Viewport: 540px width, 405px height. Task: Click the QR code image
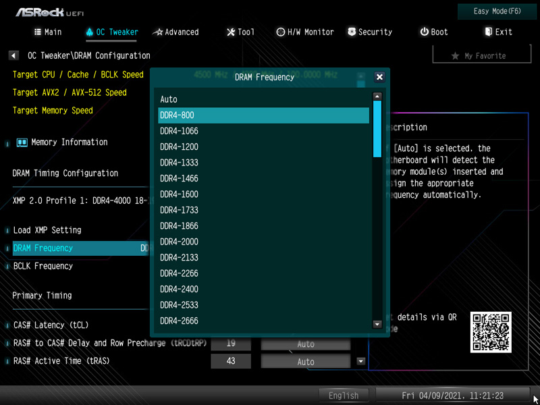point(491,332)
